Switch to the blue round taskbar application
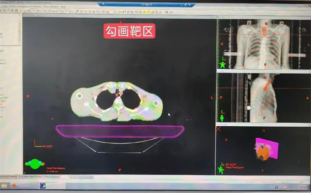 point(43,186)
